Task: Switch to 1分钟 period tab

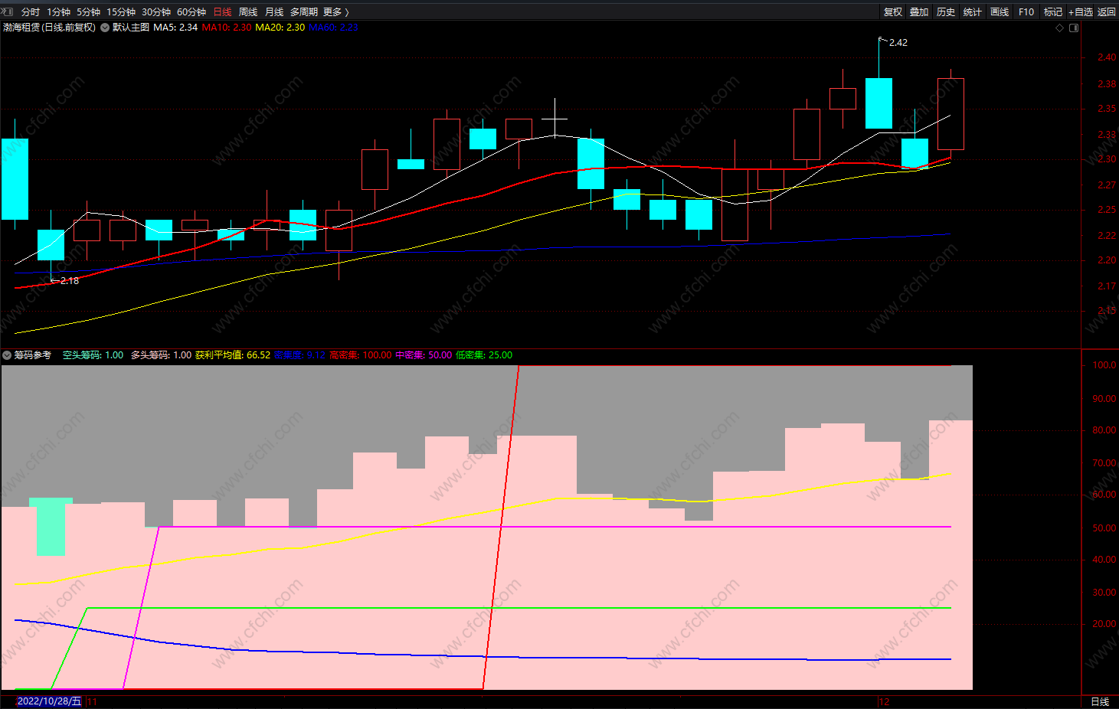Action: [x=58, y=11]
